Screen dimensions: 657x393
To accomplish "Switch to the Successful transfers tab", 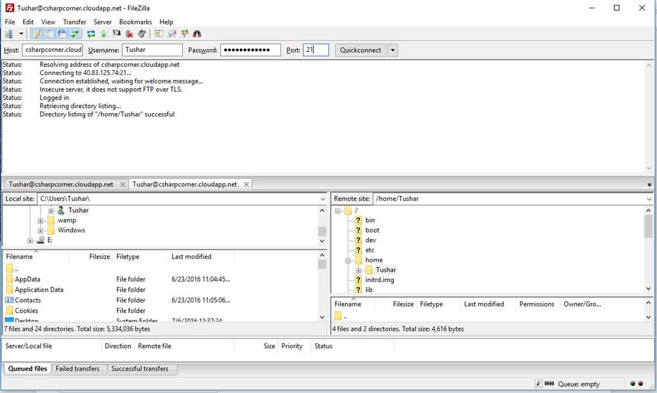I will coord(142,369).
